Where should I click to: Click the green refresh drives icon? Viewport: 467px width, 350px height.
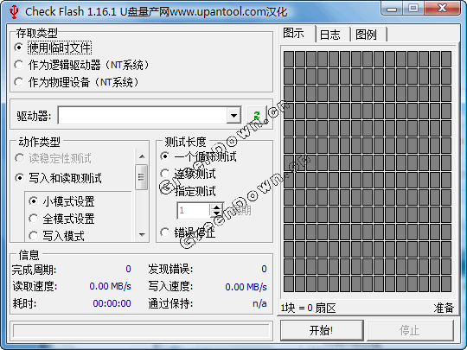tap(257, 115)
